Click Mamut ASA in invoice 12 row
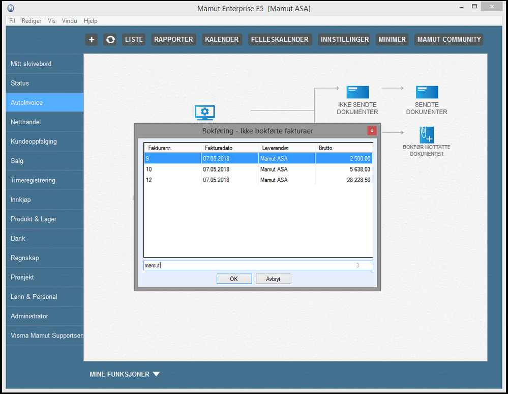This screenshot has height=394, width=508. coord(287,180)
